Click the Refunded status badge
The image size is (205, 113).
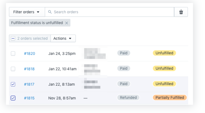[x=128, y=97]
